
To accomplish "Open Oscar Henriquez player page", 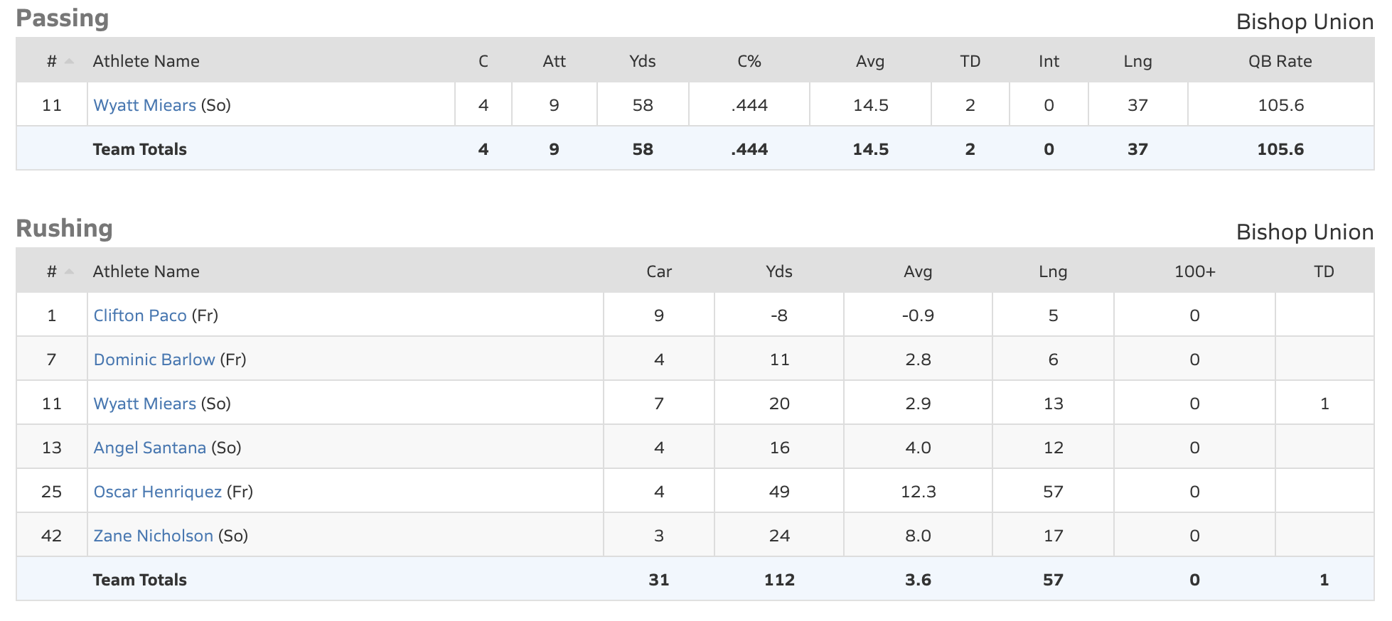I will [157, 491].
